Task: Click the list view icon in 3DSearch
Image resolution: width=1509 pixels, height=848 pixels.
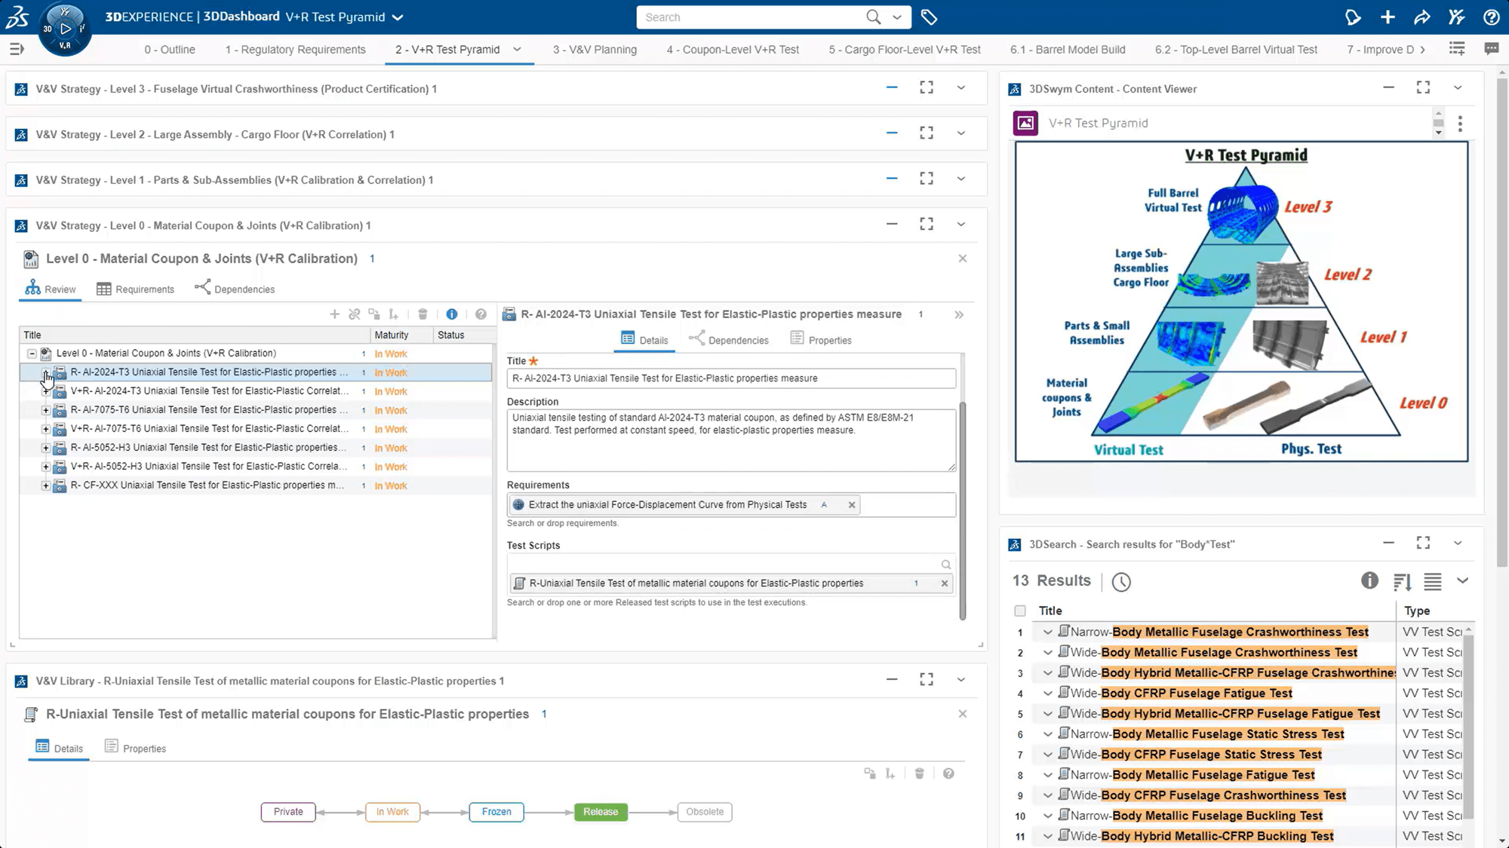Action: click(x=1432, y=581)
